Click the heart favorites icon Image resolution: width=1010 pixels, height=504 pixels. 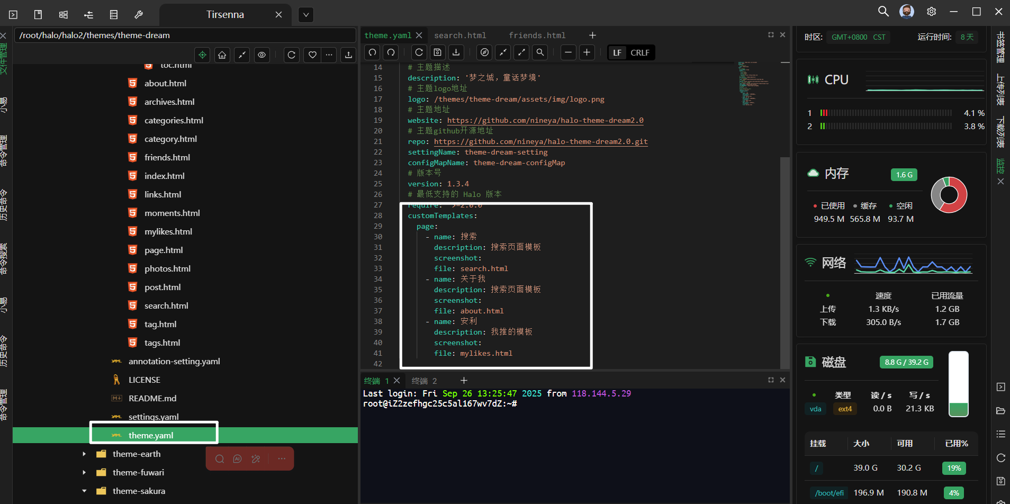(312, 55)
